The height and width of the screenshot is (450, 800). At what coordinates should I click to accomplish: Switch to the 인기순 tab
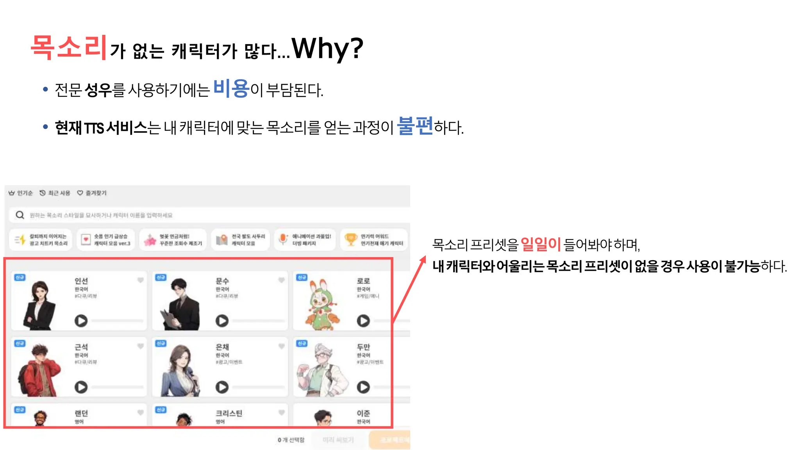click(21, 193)
